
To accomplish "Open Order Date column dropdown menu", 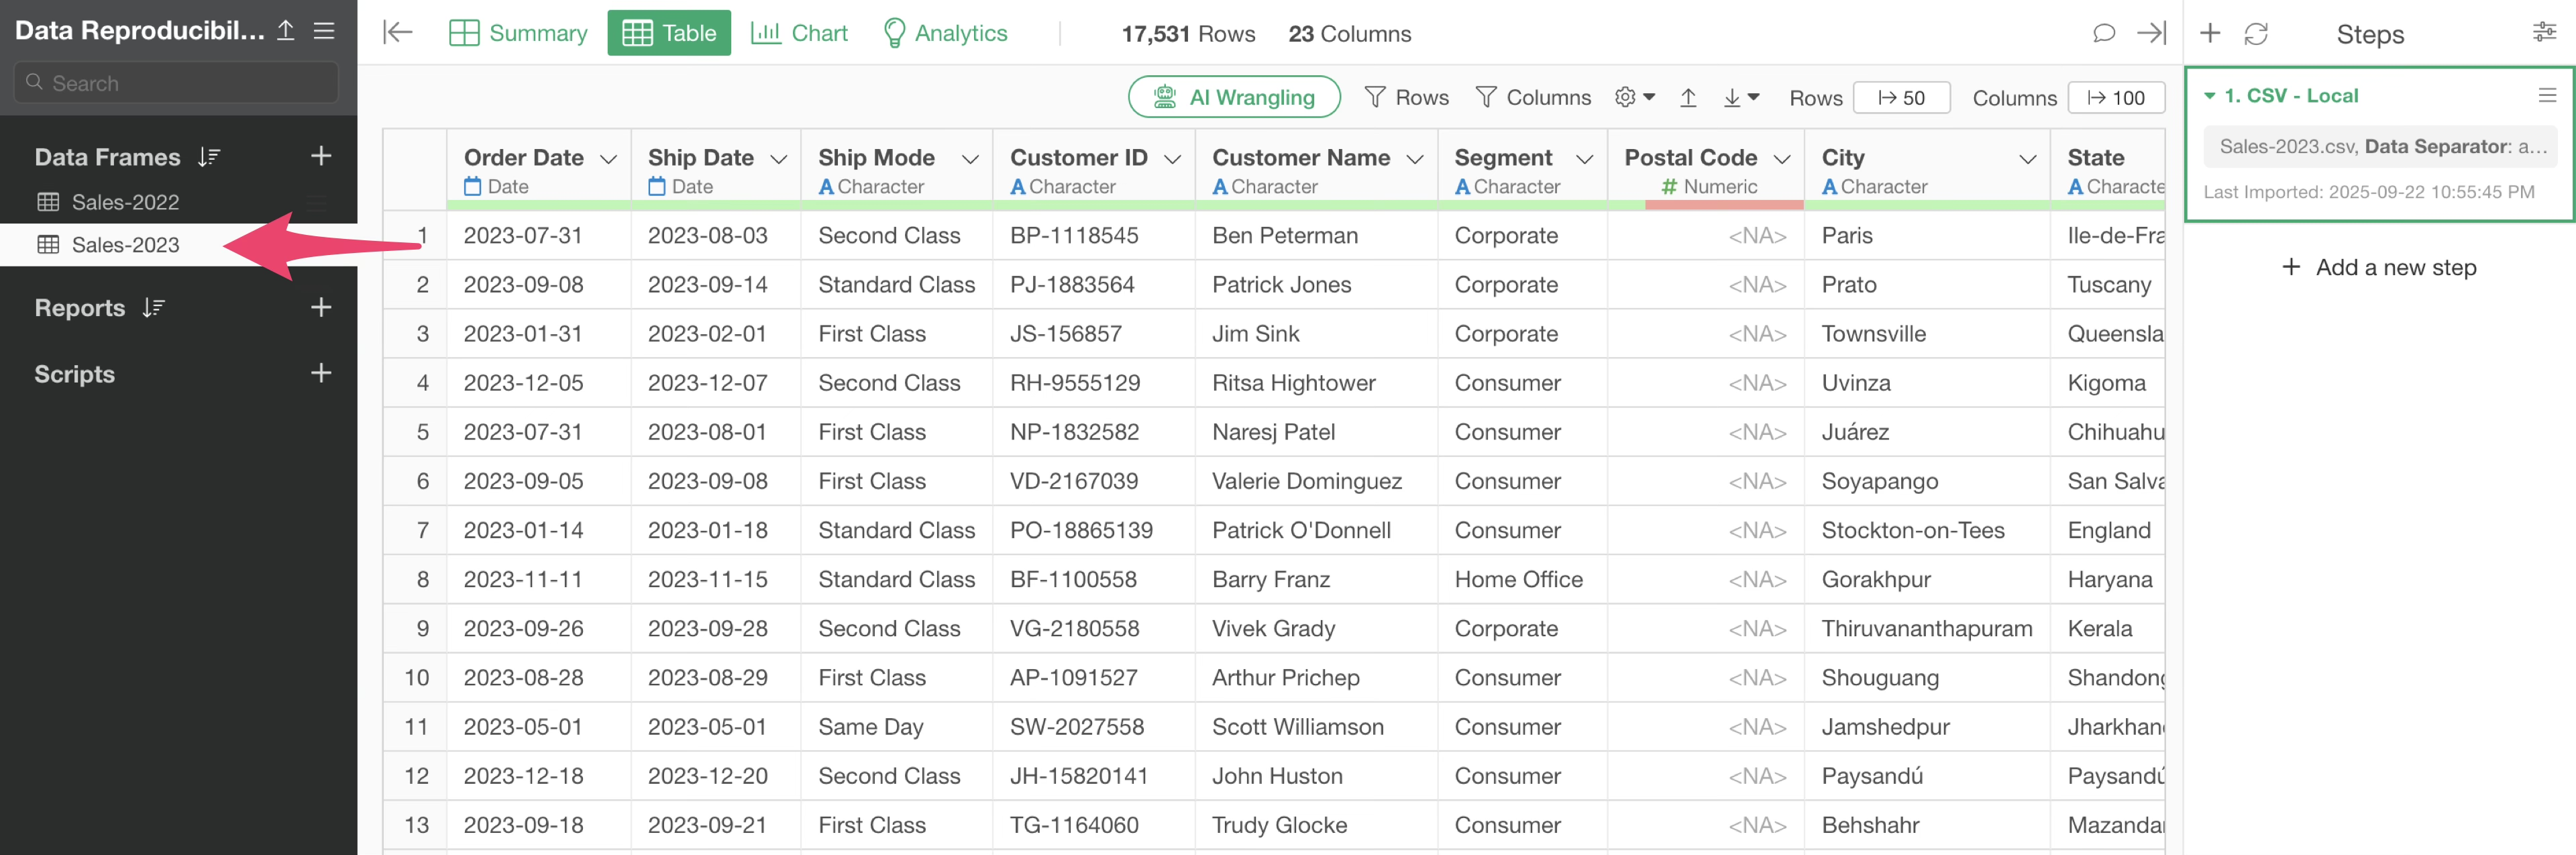I will point(608,159).
